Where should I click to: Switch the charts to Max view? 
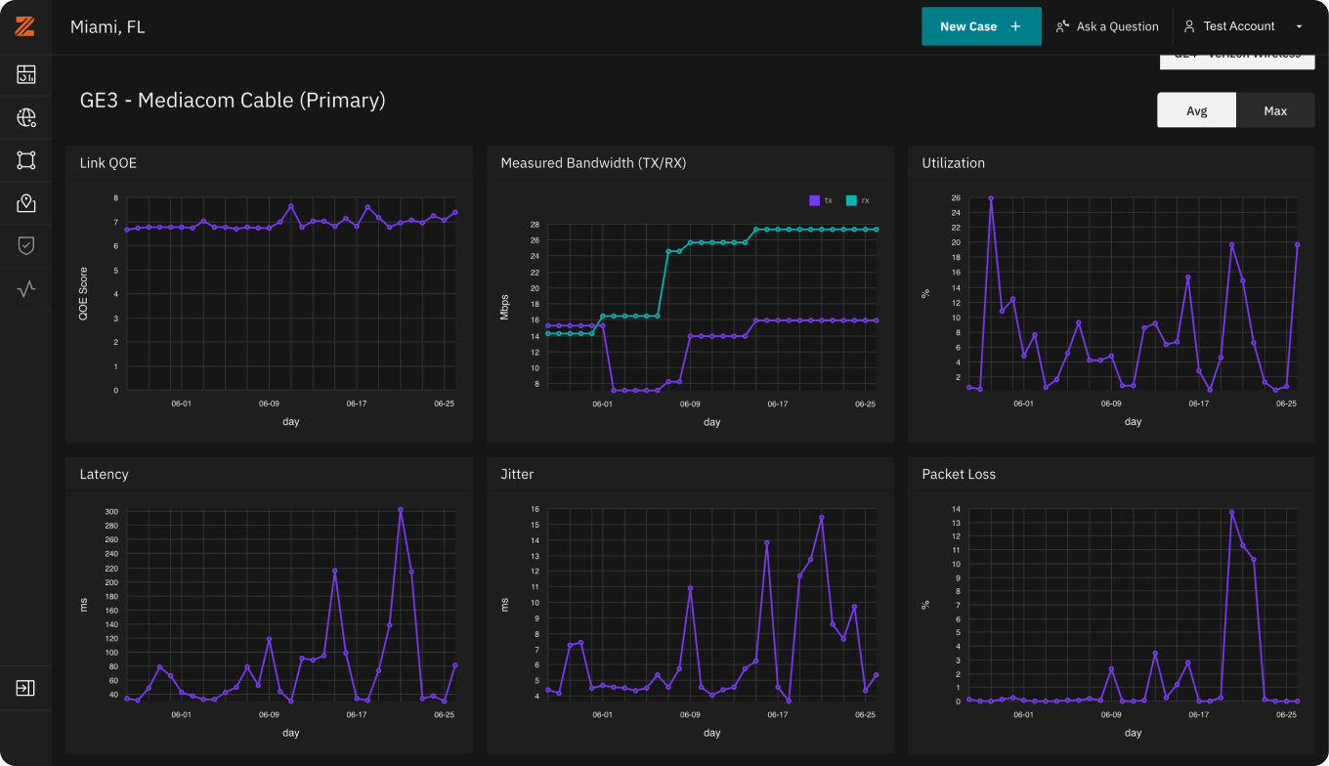[x=1274, y=110]
